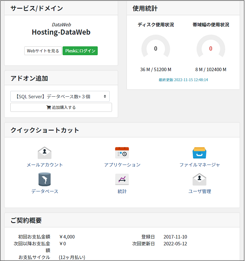Click the データベース link text
This screenshot has height=261, width=245.
(x=45, y=191)
